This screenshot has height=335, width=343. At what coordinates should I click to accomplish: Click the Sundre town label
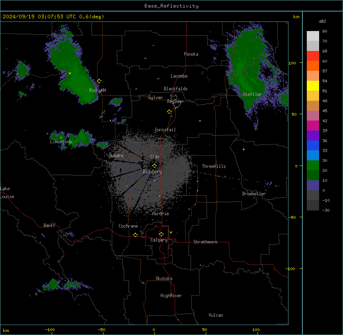[x=116, y=156]
